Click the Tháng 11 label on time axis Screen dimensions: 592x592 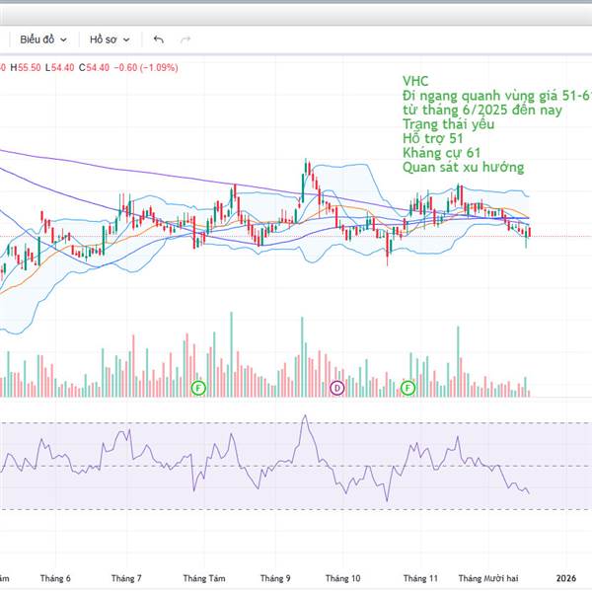(x=420, y=577)
